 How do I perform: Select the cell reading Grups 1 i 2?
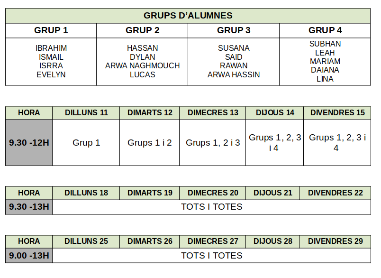[150, 142]
